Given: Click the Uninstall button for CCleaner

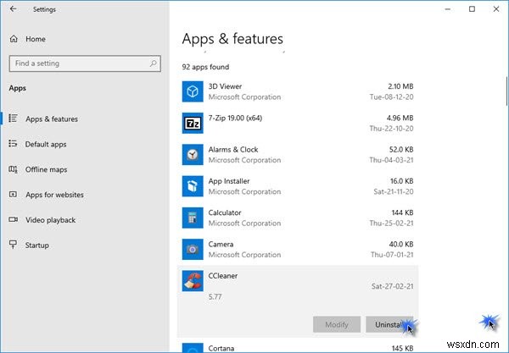Looking at the screenshot, I should 390,324.
